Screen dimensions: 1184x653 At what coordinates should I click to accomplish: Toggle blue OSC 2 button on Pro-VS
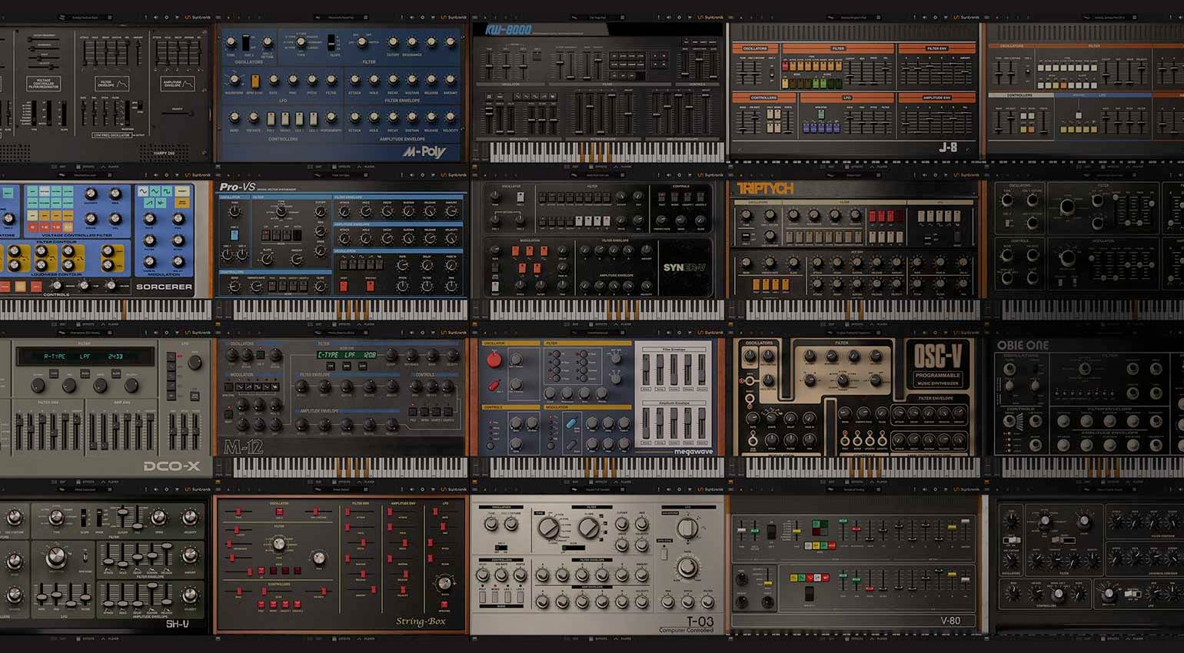pos(234,235)
